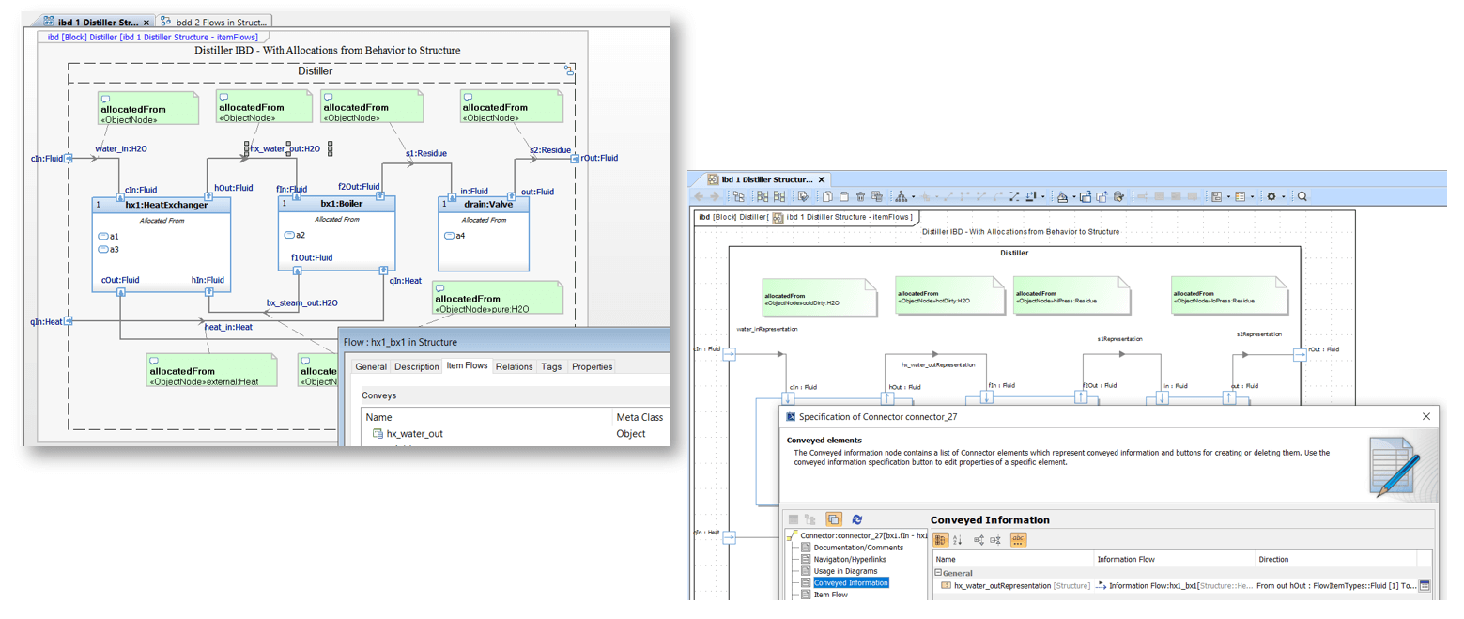This screenshot has width=1464, height=619.
Task: Switch to the Relations tab in the Flow dialog
Action: [x=513, y=366]
